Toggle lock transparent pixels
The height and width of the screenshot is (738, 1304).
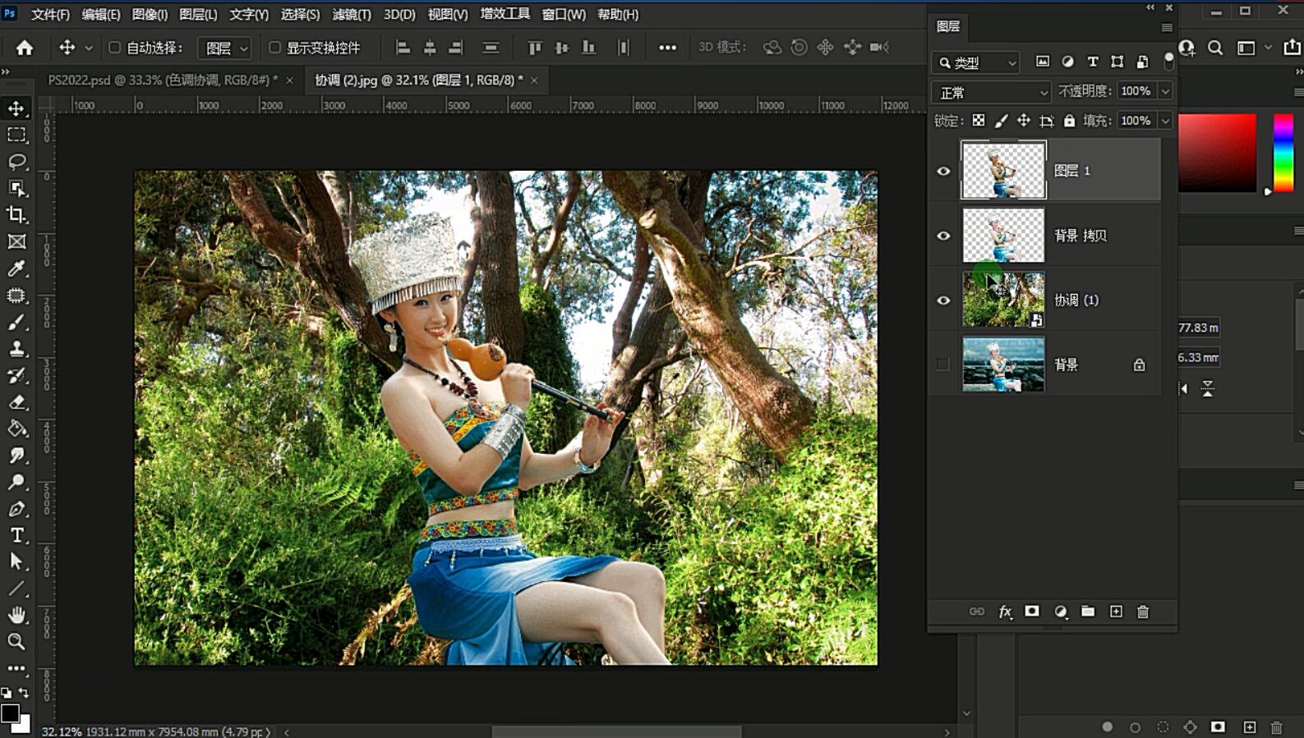pos(979,121)
